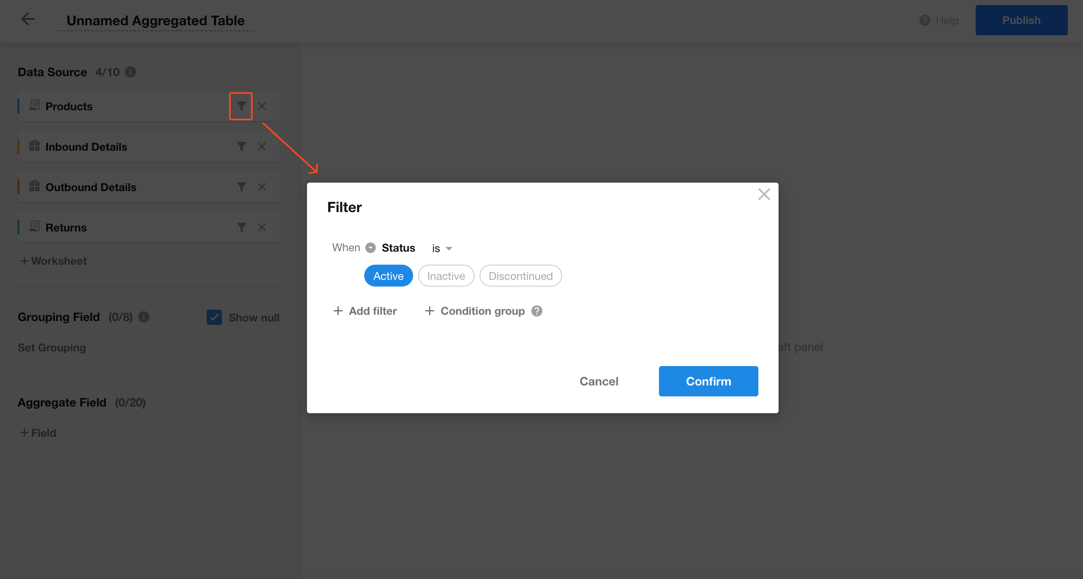Image resolution: width=1083 pixels, height=579 pixels.
Task: Open filter for Inbound Details source
Action: point(241,146)
